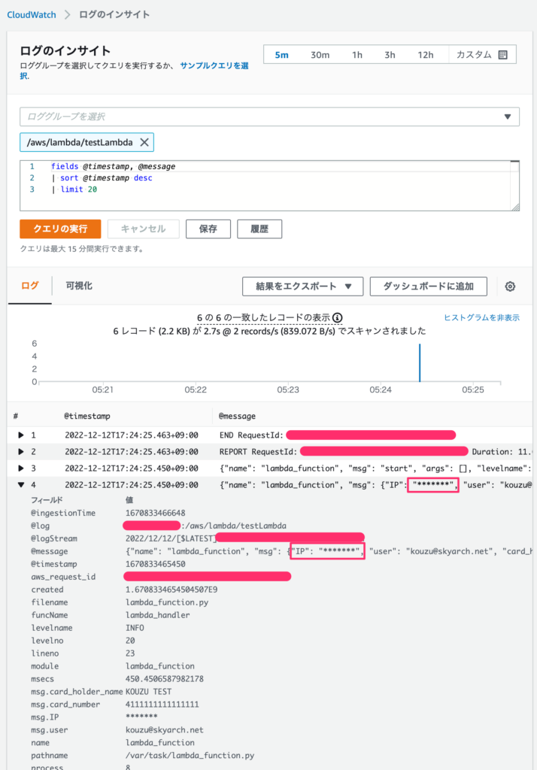537x770 pixels.
Task: Click the levelname value INFO
Action: pos(135,628)
